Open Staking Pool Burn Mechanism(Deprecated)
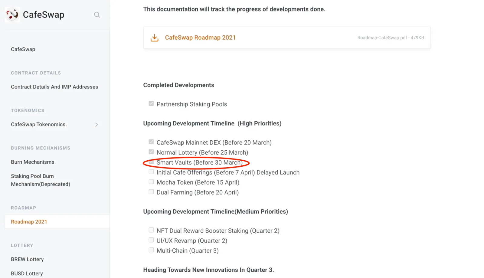Viewport: 484px width, 278px height. tap(41, 180)
